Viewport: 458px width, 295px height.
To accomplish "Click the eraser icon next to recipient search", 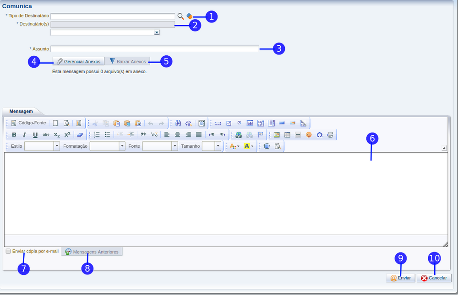I will pyautogui.click(x=189, y=16).
